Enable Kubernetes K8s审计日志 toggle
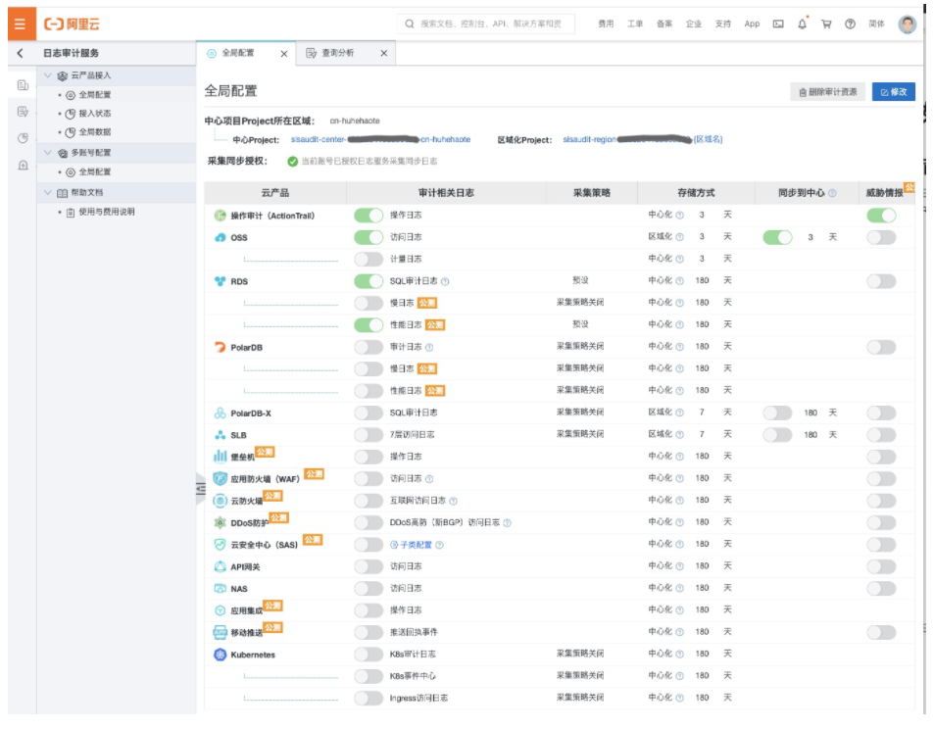934x729 pixels. pos(369,654)
